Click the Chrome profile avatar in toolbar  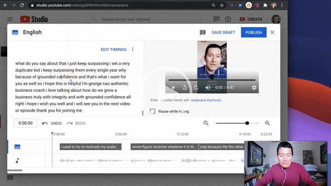[274, 5]
